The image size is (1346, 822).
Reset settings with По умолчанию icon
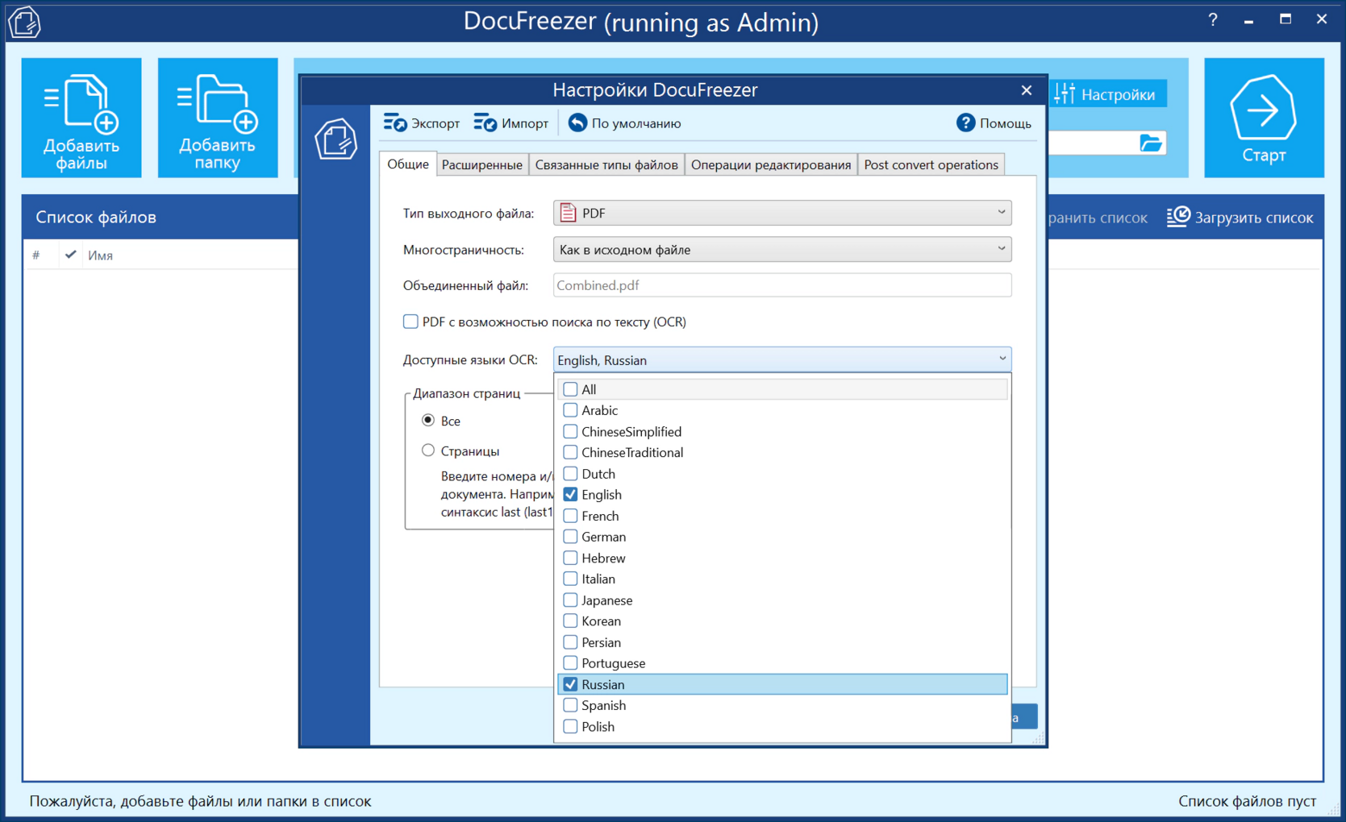[x=577, y=122]
